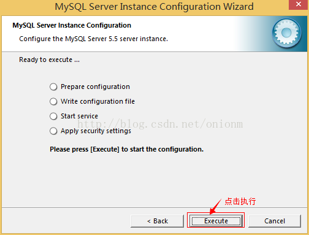The width and height of the screenshot is (309, 235).
Task: Click the wizard window title bar text
Action: coord(154,7)
